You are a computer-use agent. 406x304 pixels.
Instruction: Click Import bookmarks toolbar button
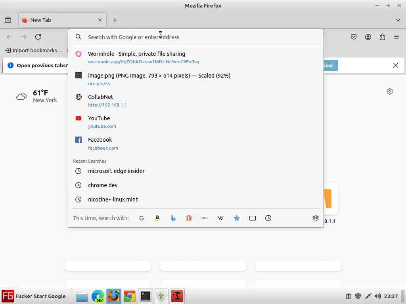[x=34, y=50]
